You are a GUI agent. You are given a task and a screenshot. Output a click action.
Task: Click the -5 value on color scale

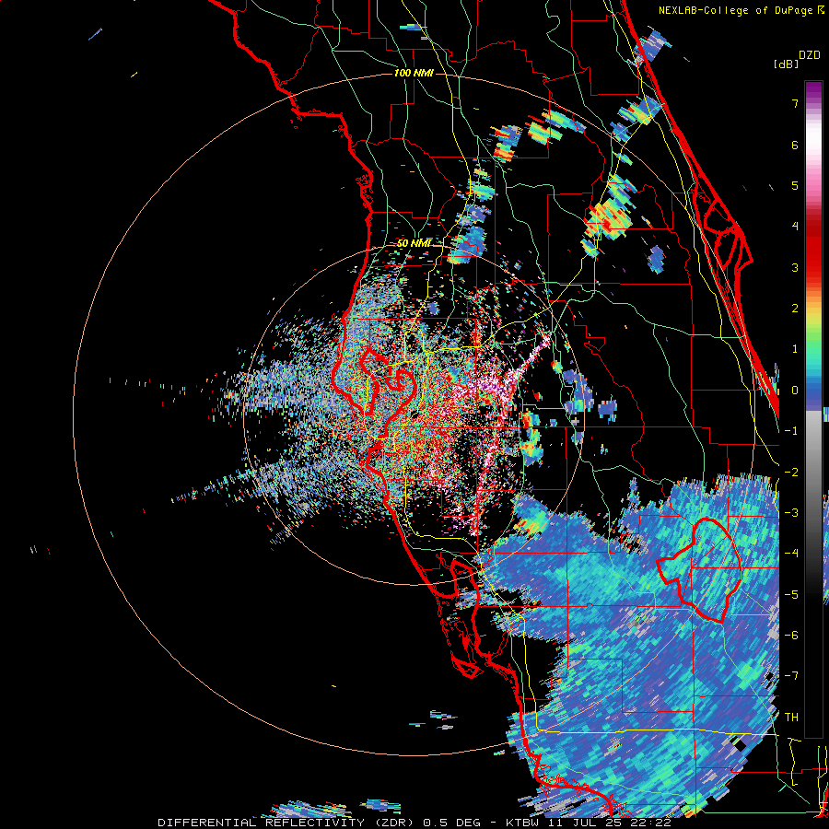[x=791, y=595]
